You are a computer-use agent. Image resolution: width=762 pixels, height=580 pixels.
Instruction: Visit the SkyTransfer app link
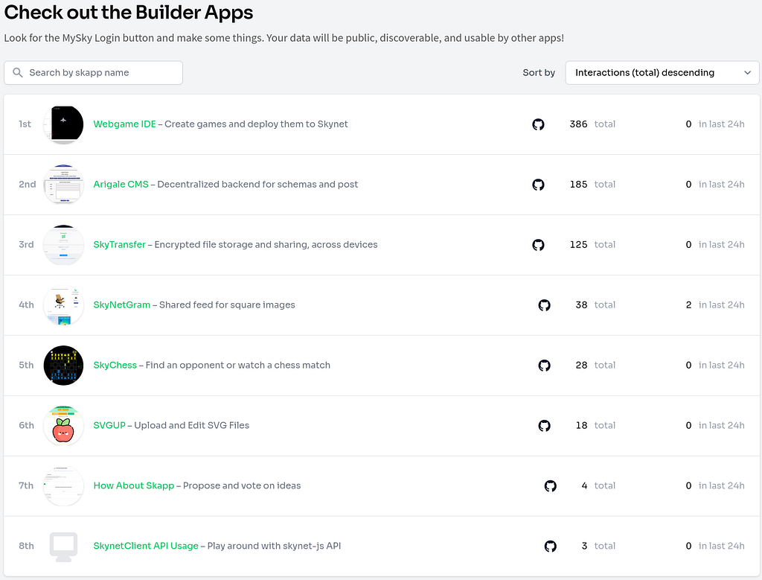pos(119,245)
